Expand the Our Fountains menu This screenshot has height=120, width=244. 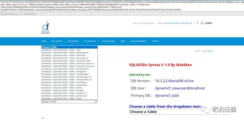pyautogui.click(x=109, y=41)
